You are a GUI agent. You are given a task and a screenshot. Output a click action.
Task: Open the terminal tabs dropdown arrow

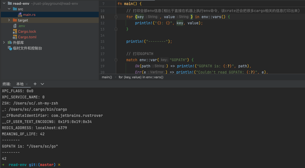click(42, 84)
